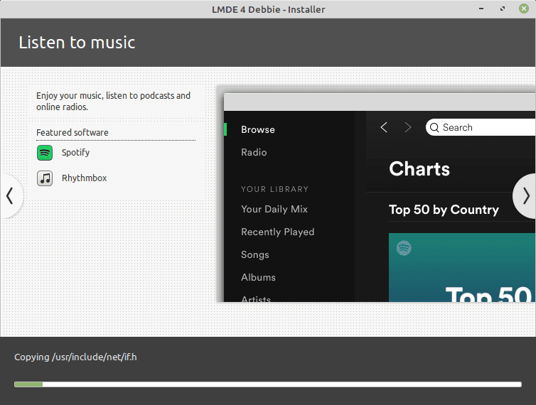Screen dimensions: 536x405
Task: Open Albums in the Spotify library
Action: pyautogui.click(x=258, y=277)
